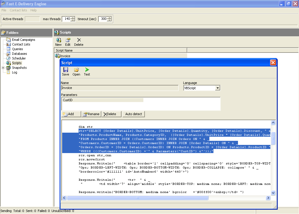Click the Add parameter button
This screenshot has height=214, width=299.
click(x=71, y=114)
